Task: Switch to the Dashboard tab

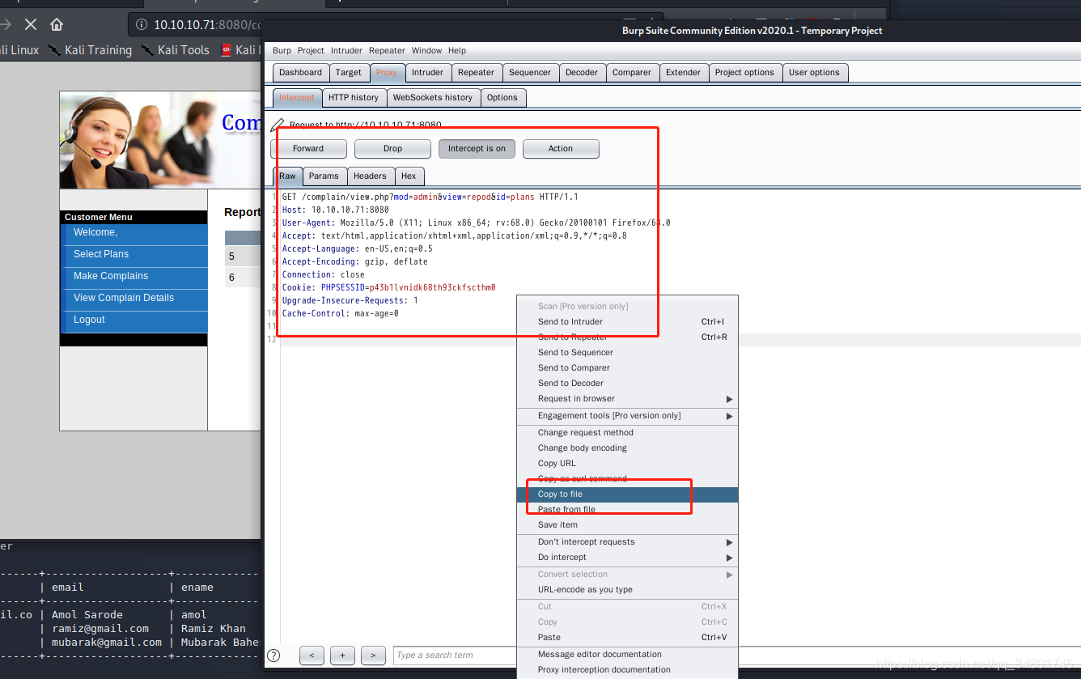Action: [300, 73]
